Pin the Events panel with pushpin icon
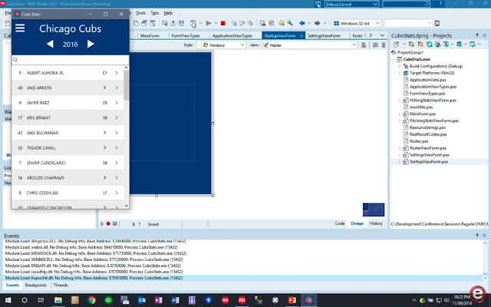Screen dimensions: 491x307 point(477,235)
